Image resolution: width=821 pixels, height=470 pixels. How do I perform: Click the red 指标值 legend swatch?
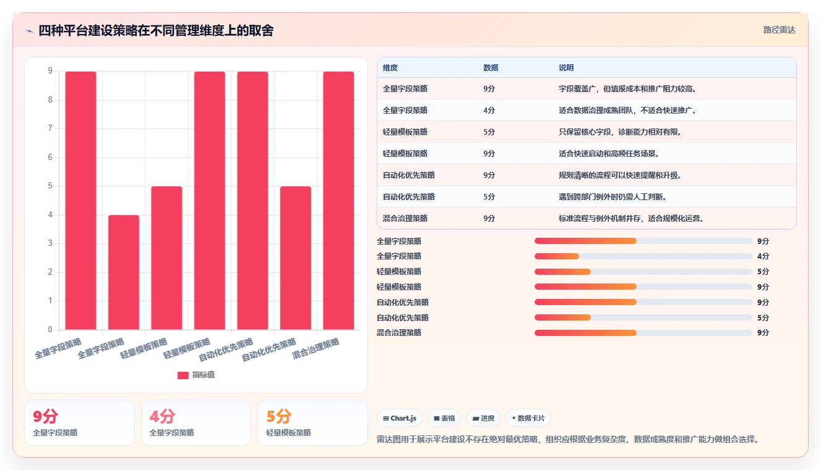pos(183,375)
